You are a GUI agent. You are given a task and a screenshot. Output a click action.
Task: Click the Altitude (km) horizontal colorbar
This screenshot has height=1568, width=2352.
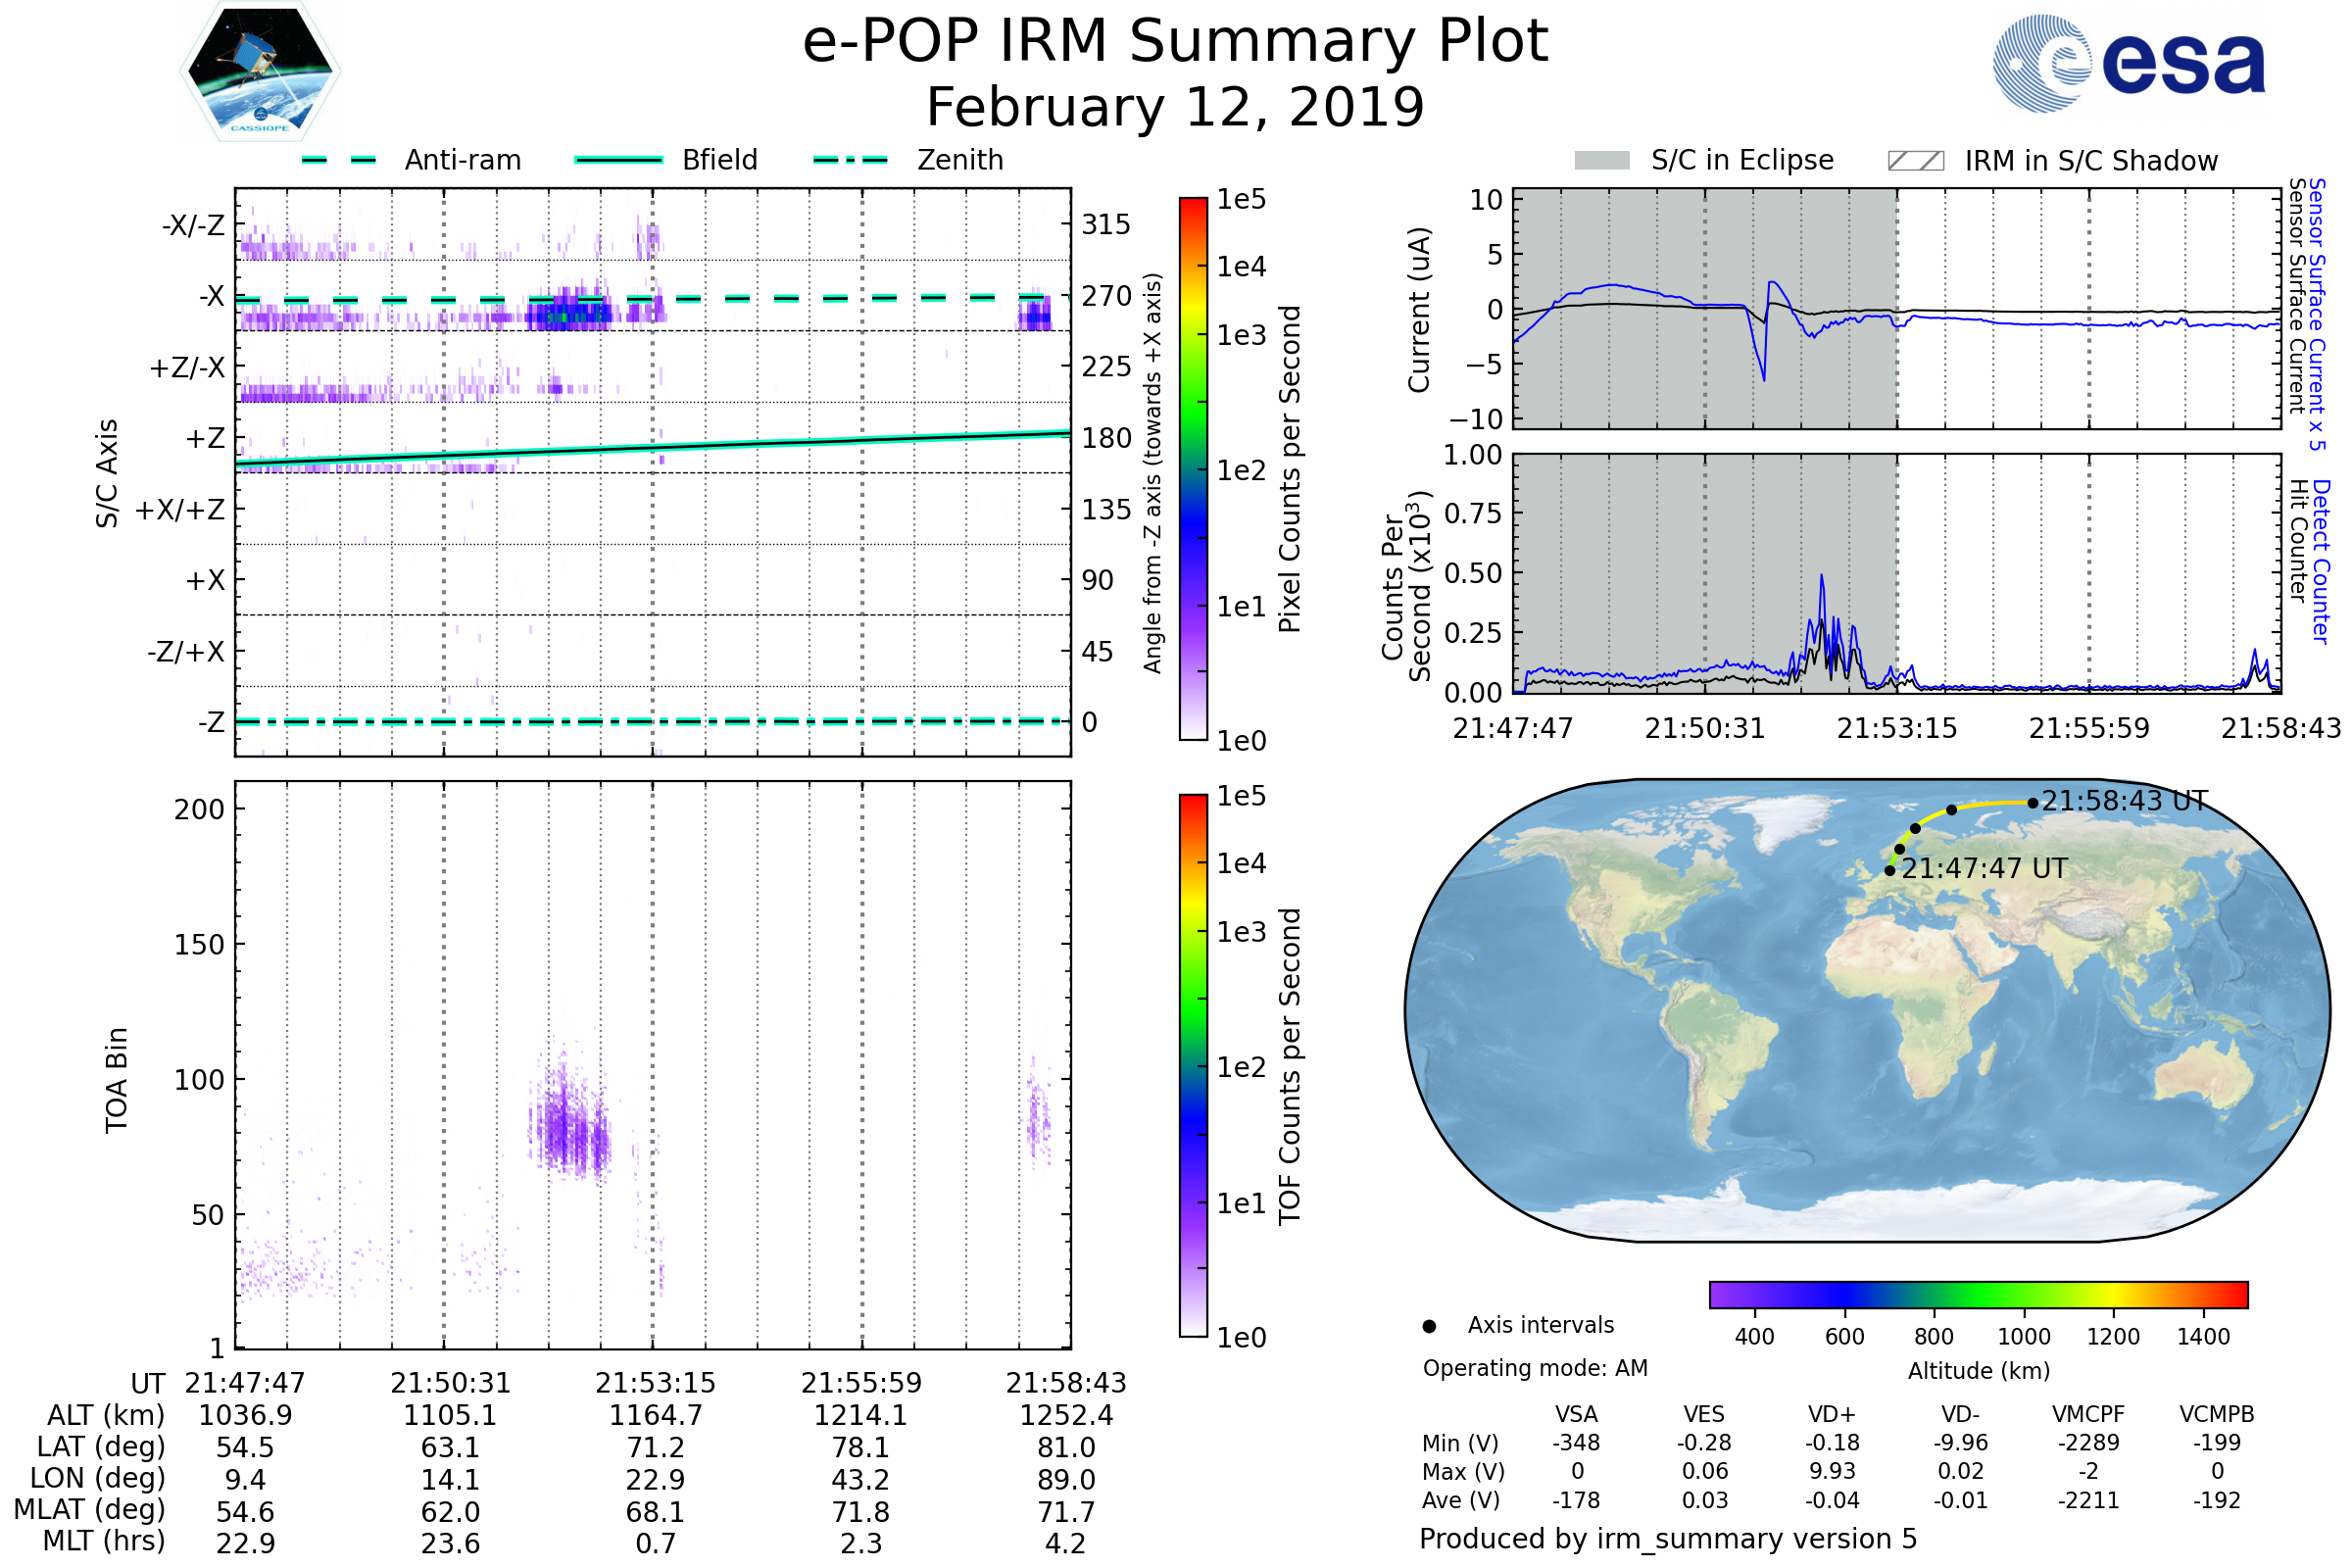(x=1978, y=1294)
